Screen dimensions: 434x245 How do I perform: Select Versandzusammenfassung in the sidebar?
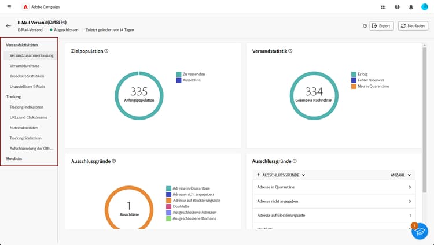(x=30, y=55)
